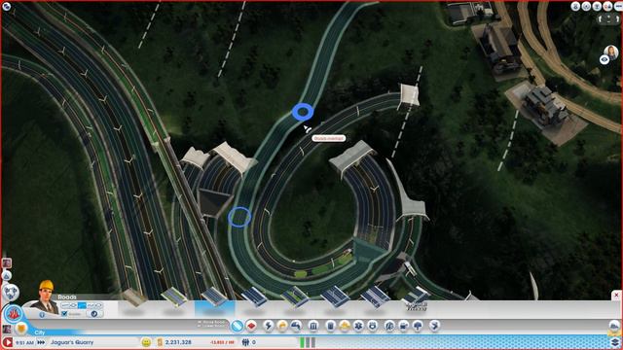Open the Power utilities icon

pos(269,327)
